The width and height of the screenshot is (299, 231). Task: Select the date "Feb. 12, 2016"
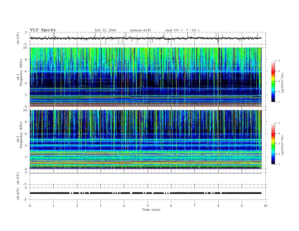coord(105,30)
